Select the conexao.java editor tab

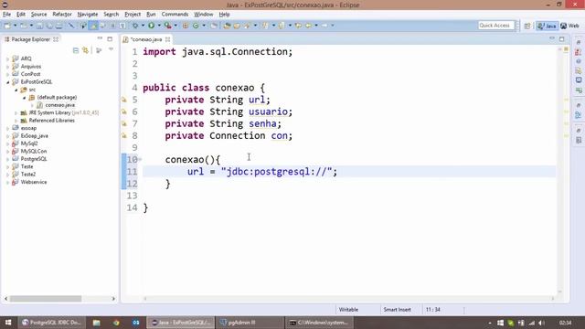coord(146,39)
